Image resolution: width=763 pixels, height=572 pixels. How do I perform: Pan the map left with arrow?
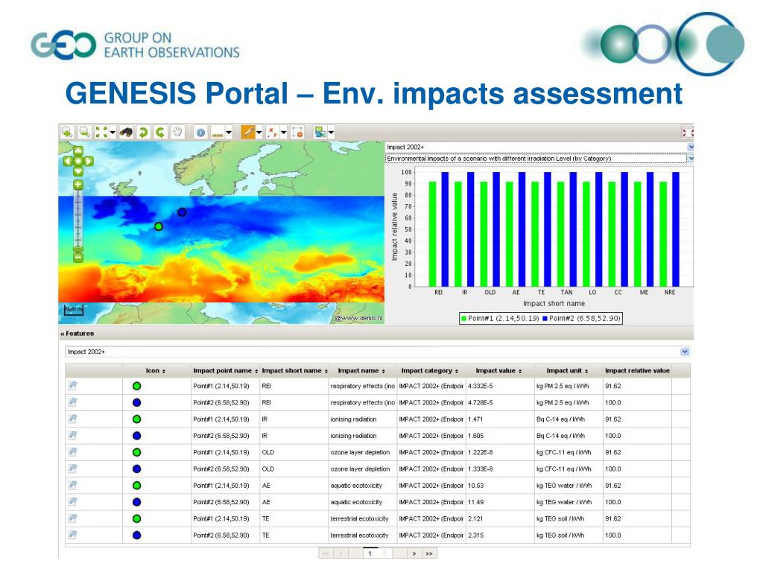[68, 161]
